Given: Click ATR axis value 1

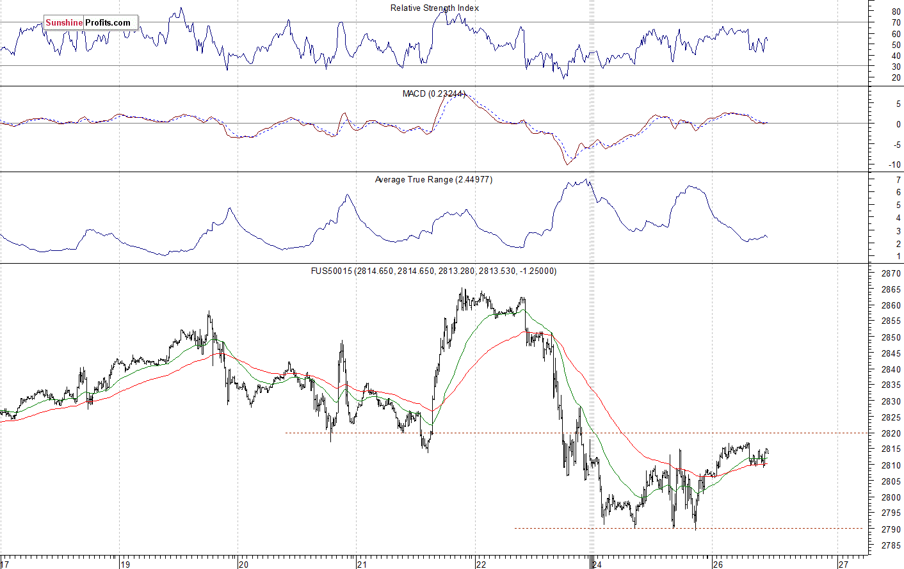Looking at the screenshot, I should coord(898,257).
